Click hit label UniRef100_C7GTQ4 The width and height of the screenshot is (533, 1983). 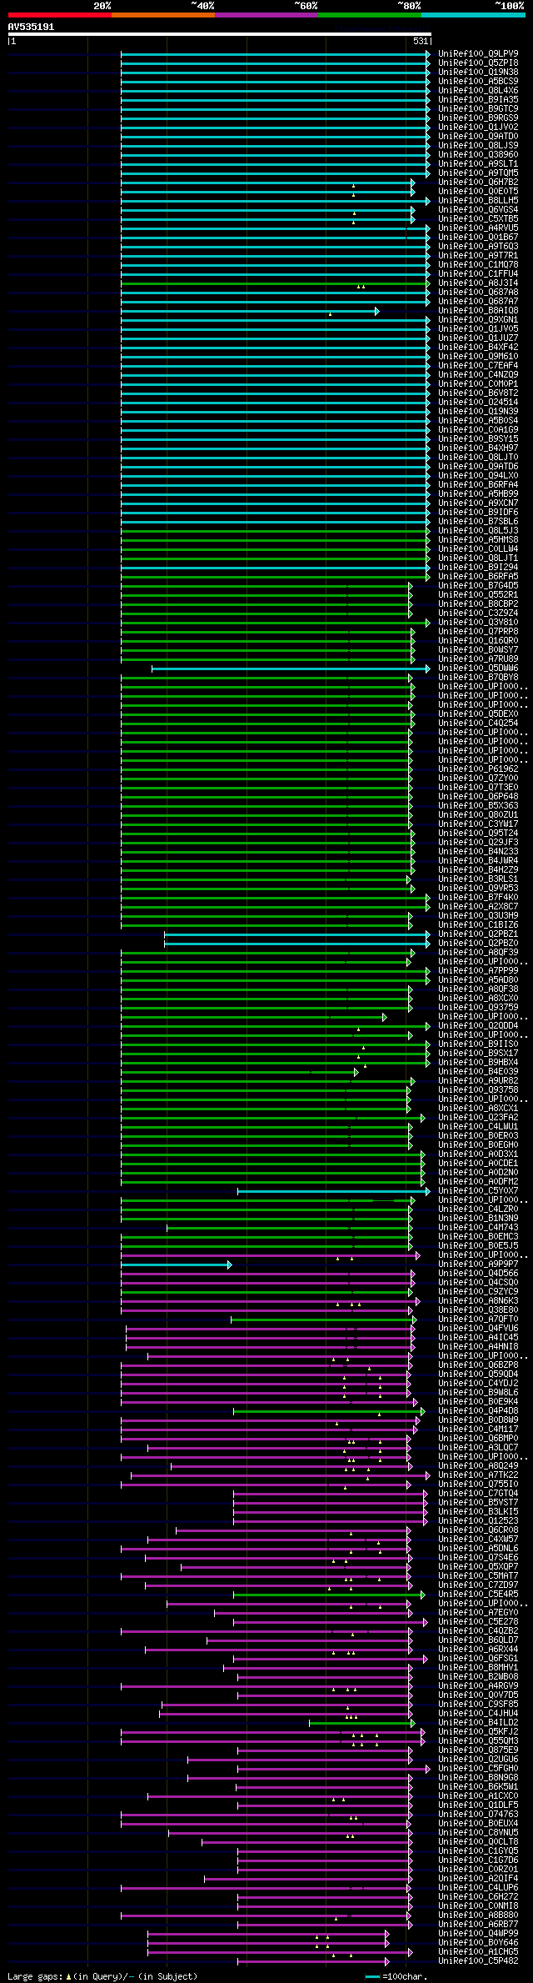[478, 1494]
